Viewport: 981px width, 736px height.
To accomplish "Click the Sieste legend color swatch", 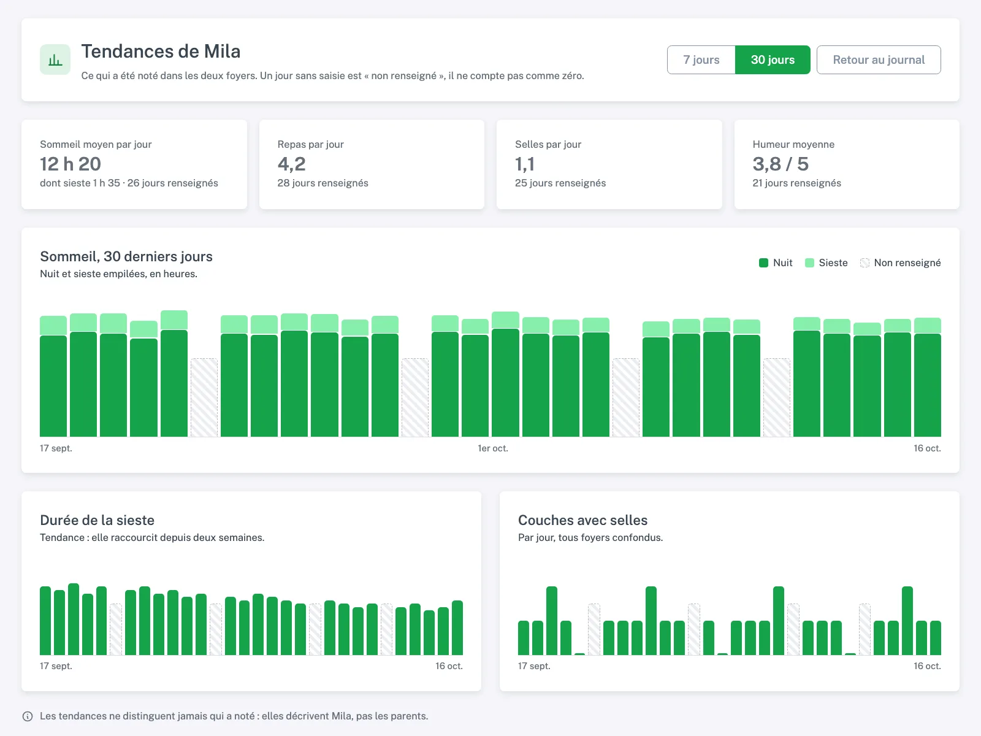I will pyautogui.click(x=809, y=263).
